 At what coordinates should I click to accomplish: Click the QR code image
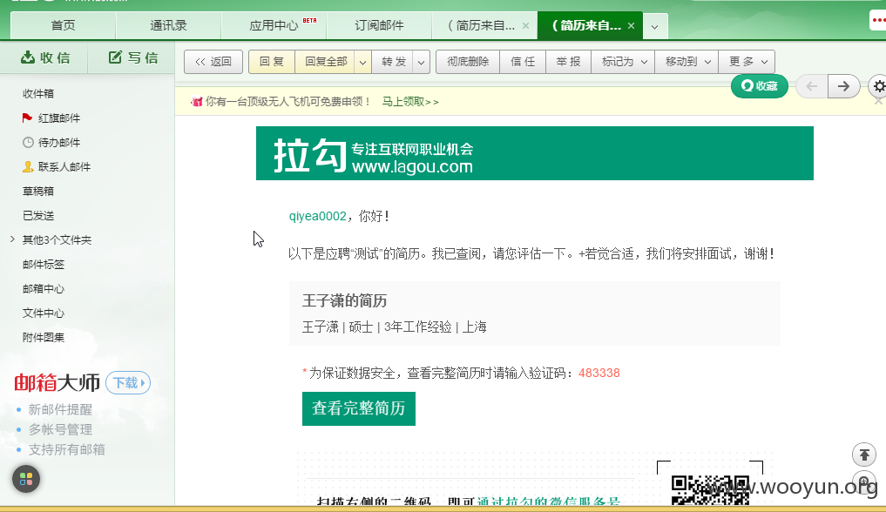[x=710, y=490]
